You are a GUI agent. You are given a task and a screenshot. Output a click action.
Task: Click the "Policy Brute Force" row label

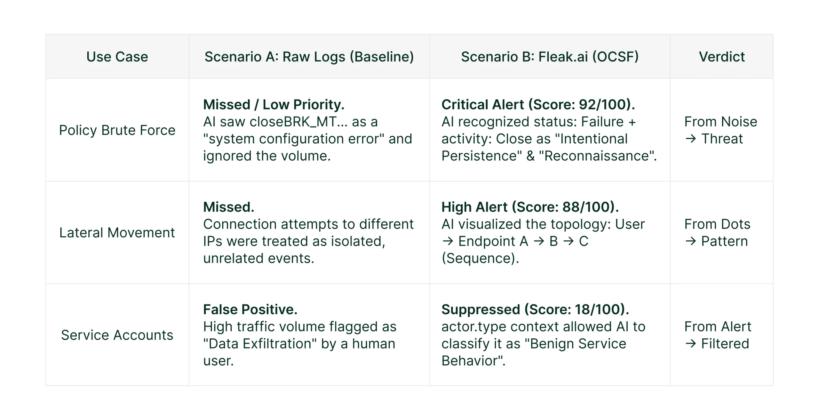pos(117,130)
